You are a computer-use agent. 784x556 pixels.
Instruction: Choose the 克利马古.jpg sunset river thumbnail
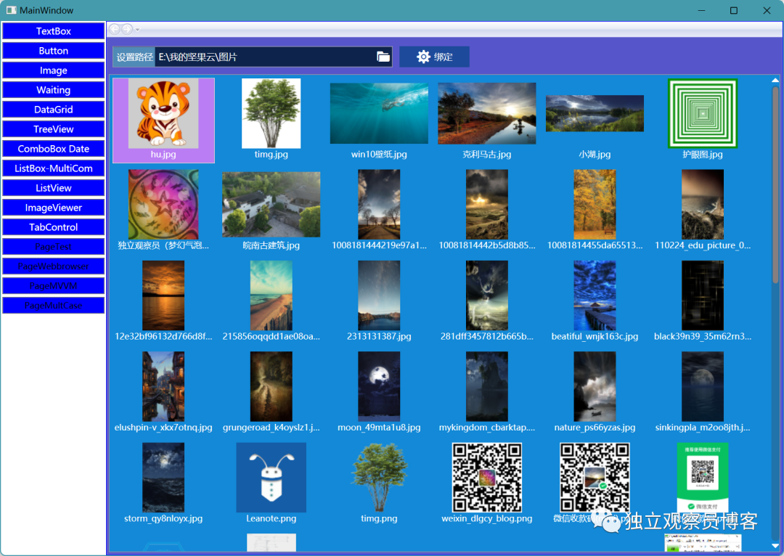tap(487, 113)
